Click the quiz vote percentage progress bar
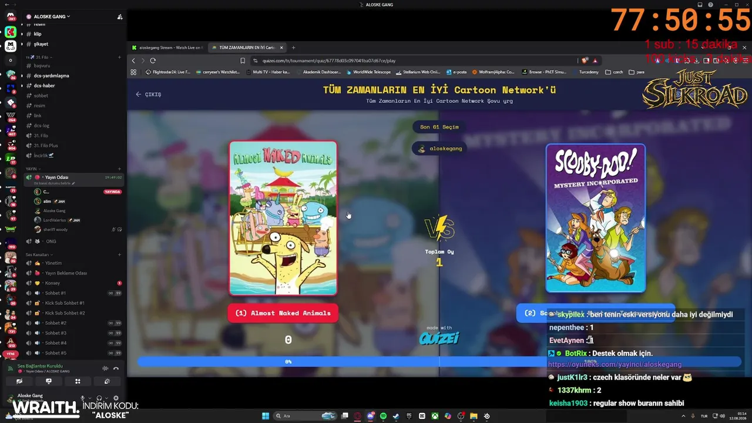This screenshot has width=752, height=423. point(439,362)
